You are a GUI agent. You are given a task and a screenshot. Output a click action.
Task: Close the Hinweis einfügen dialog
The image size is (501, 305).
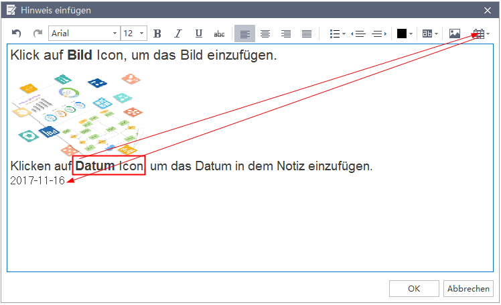point(488,10)
